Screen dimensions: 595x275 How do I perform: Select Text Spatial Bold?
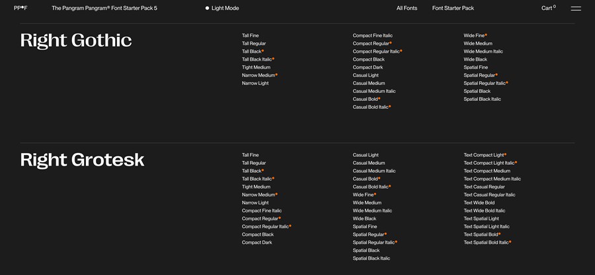pyautogui.click(x=482, y=235)
